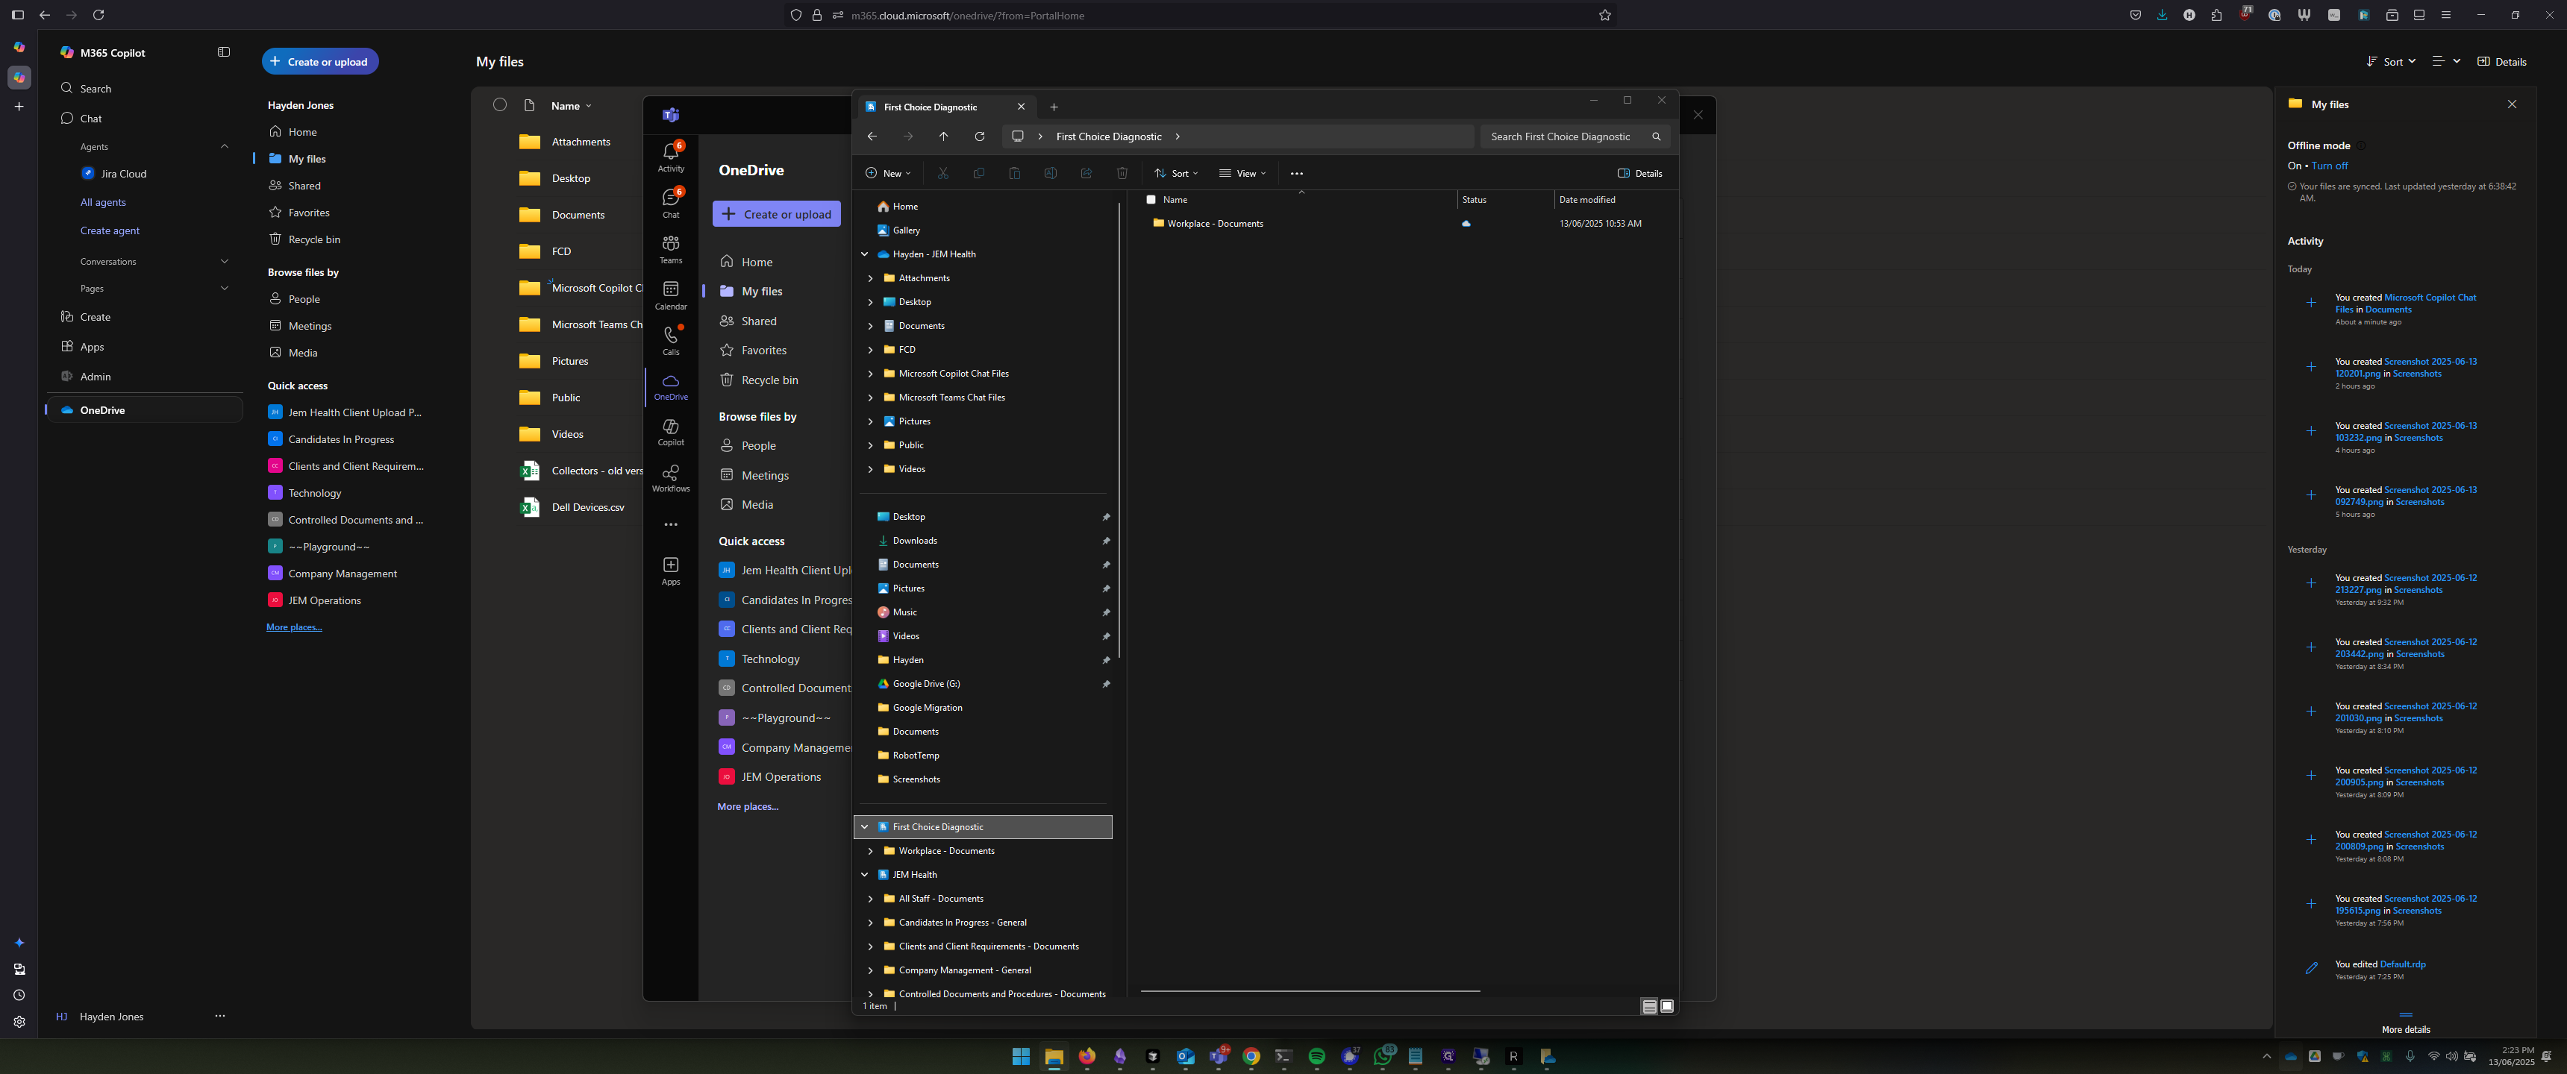Open Calls in the Teams rail
The image size is (2567, 1074).
pyautogui.click(x=671, y=341)
